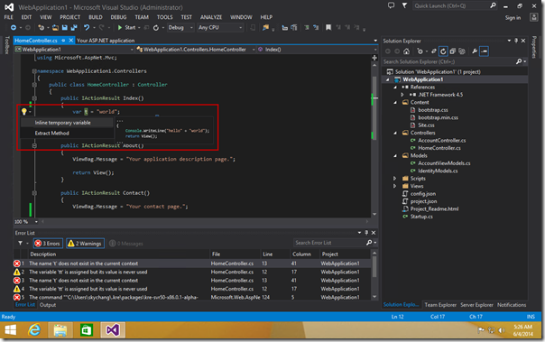
Task: Toggle the Preview Selected Items button
Action: coord(484,51)
